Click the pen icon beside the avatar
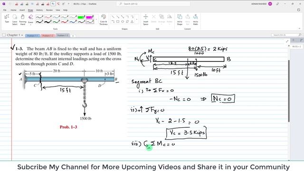The image size is (304, 171). [x=277, y=4]
